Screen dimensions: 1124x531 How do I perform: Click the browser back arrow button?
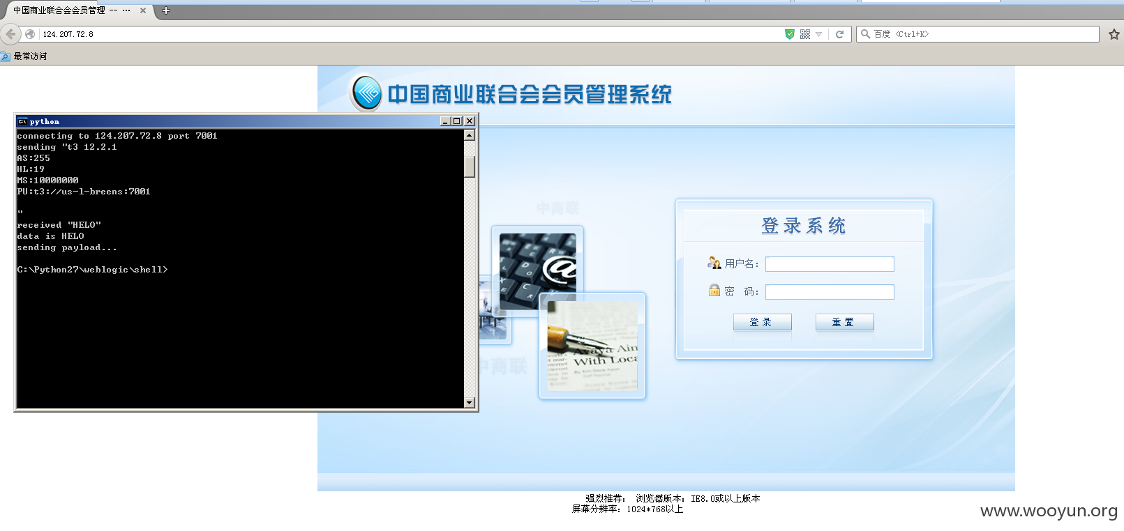pos(10,33)
